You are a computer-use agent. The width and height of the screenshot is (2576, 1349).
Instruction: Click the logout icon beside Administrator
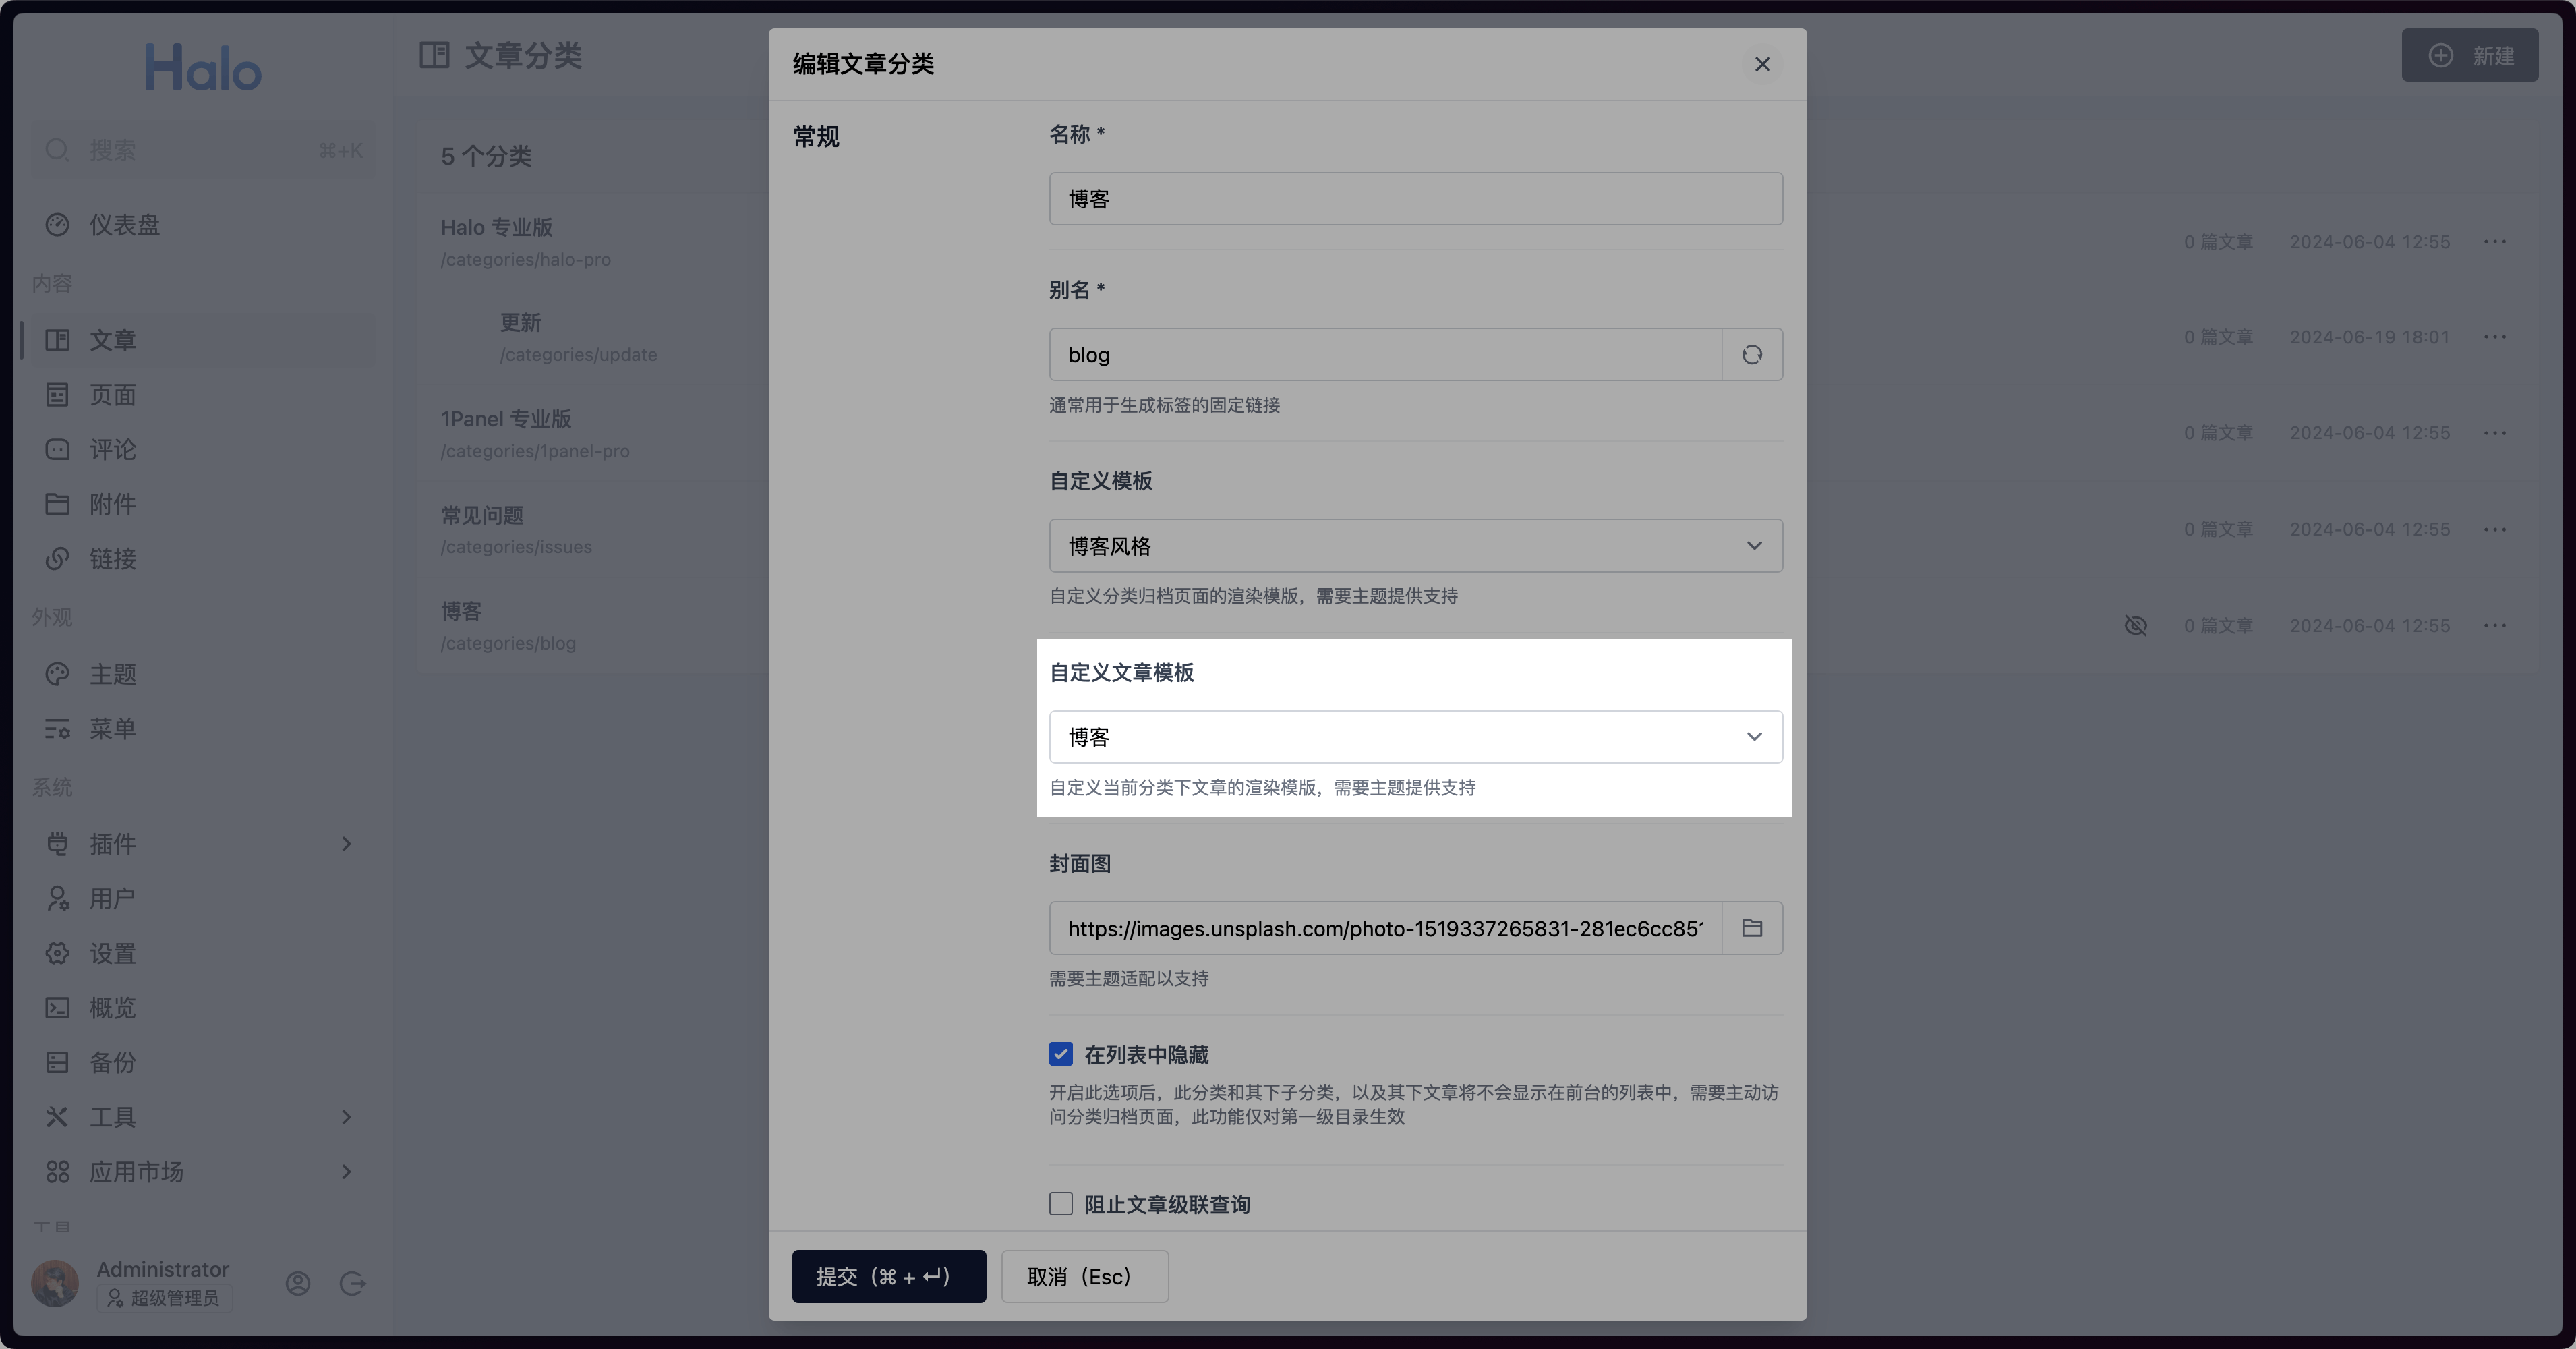352,1283
